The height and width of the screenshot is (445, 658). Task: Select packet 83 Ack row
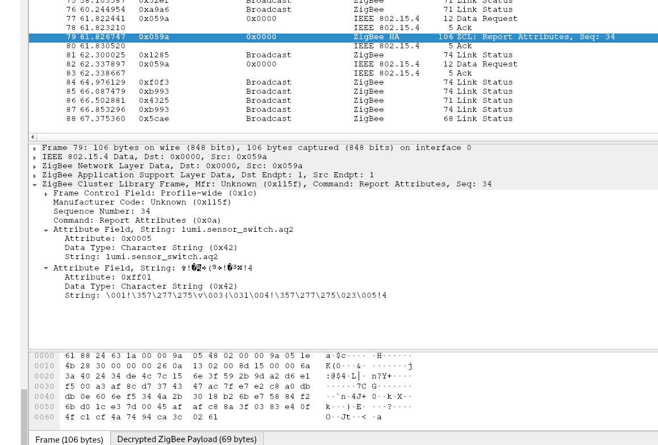click(x=343, y=73)
